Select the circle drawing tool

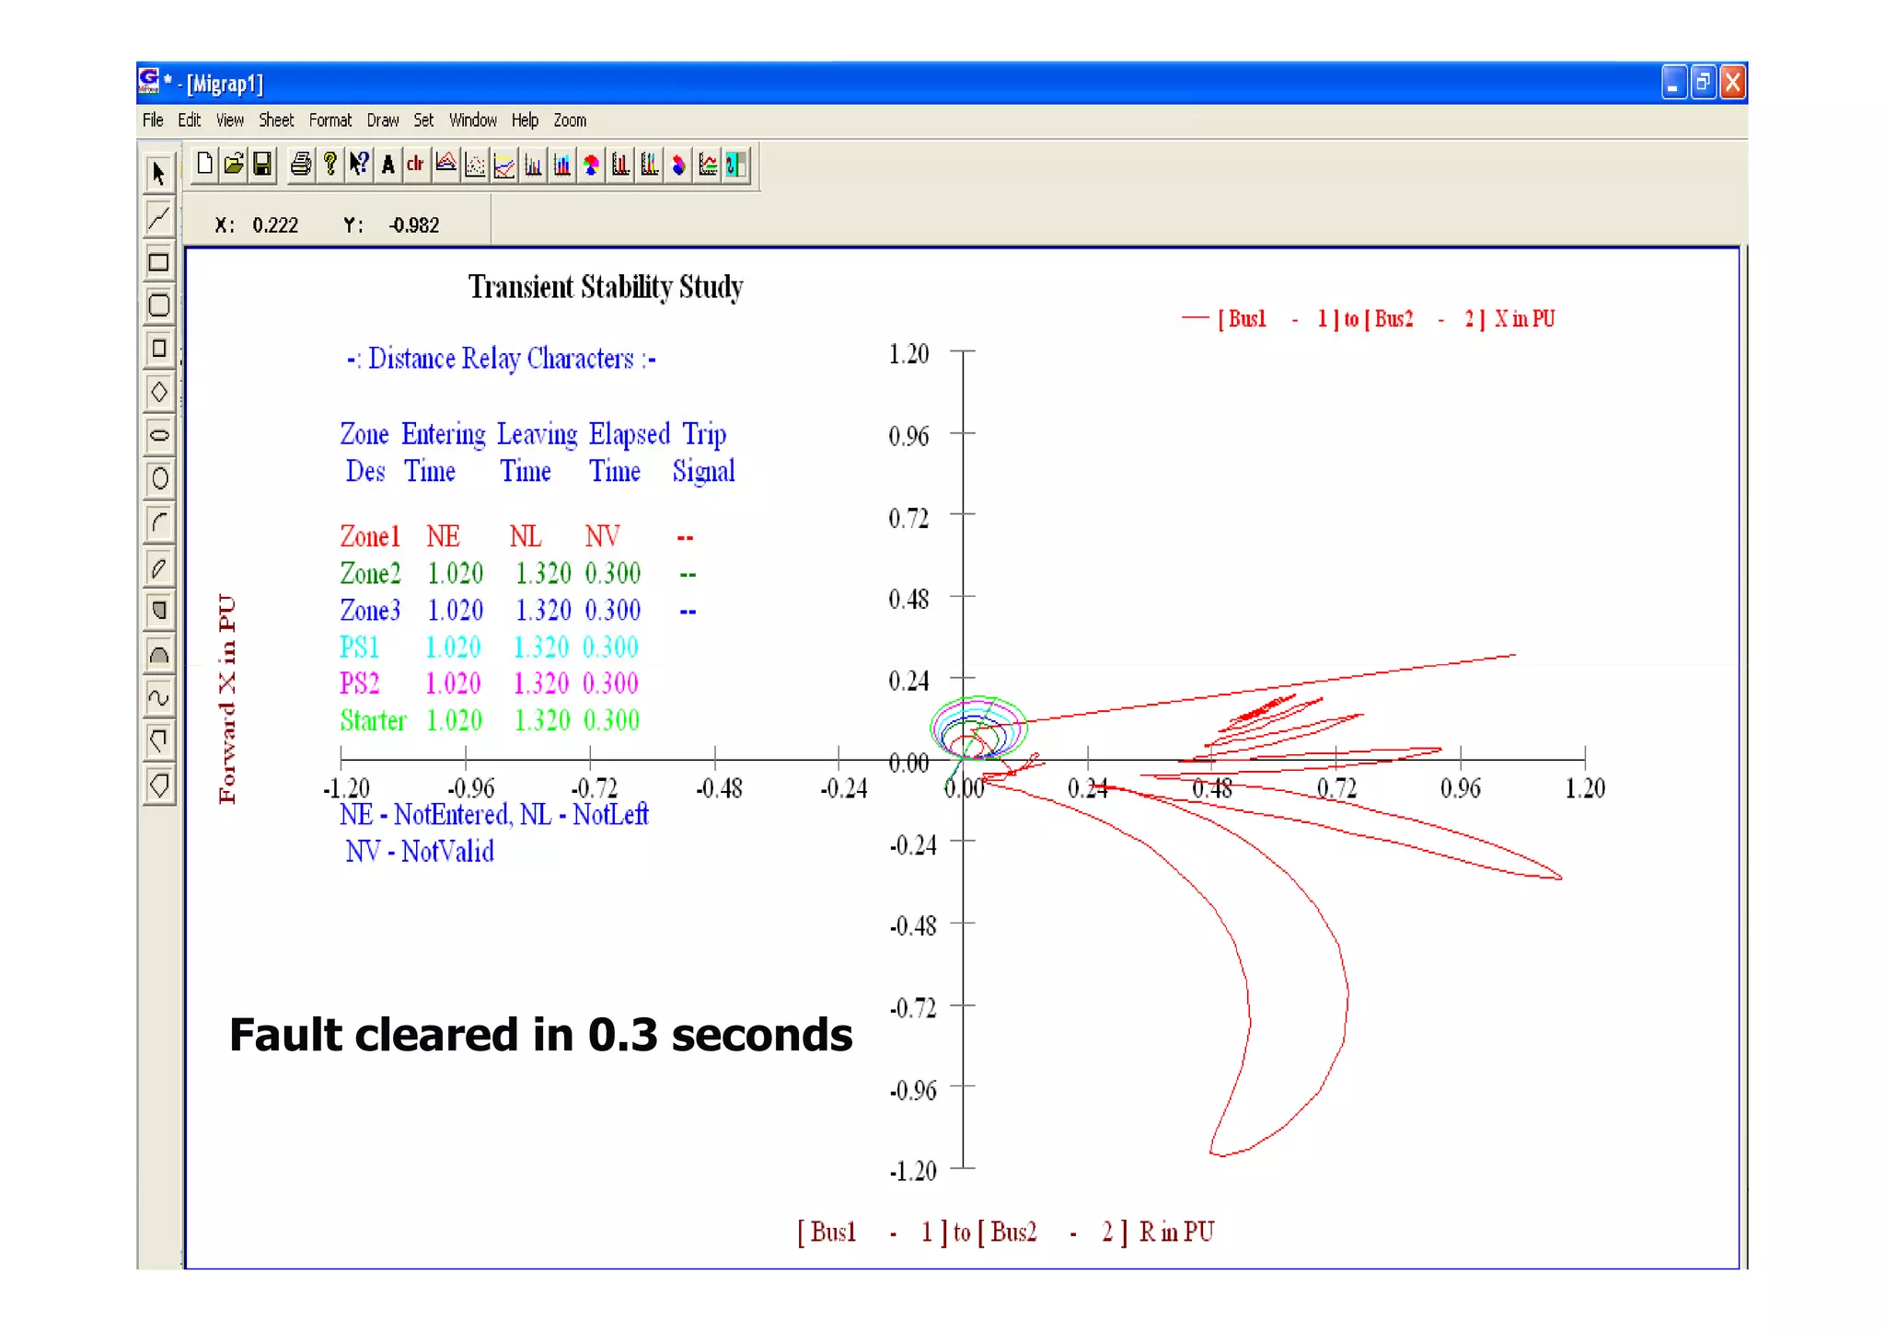tap(159, 478)
